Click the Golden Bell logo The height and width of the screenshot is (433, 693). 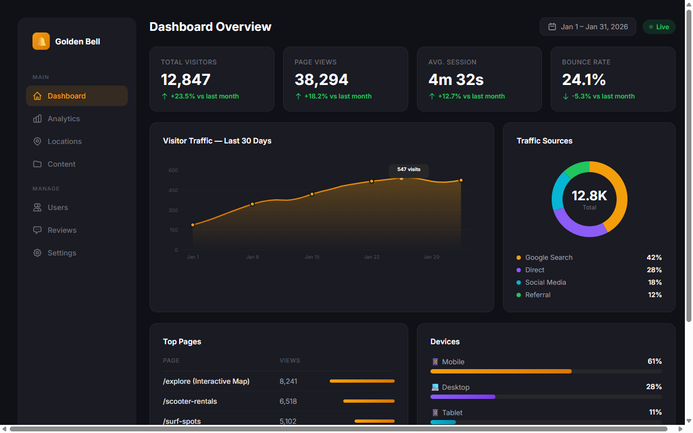41,41
